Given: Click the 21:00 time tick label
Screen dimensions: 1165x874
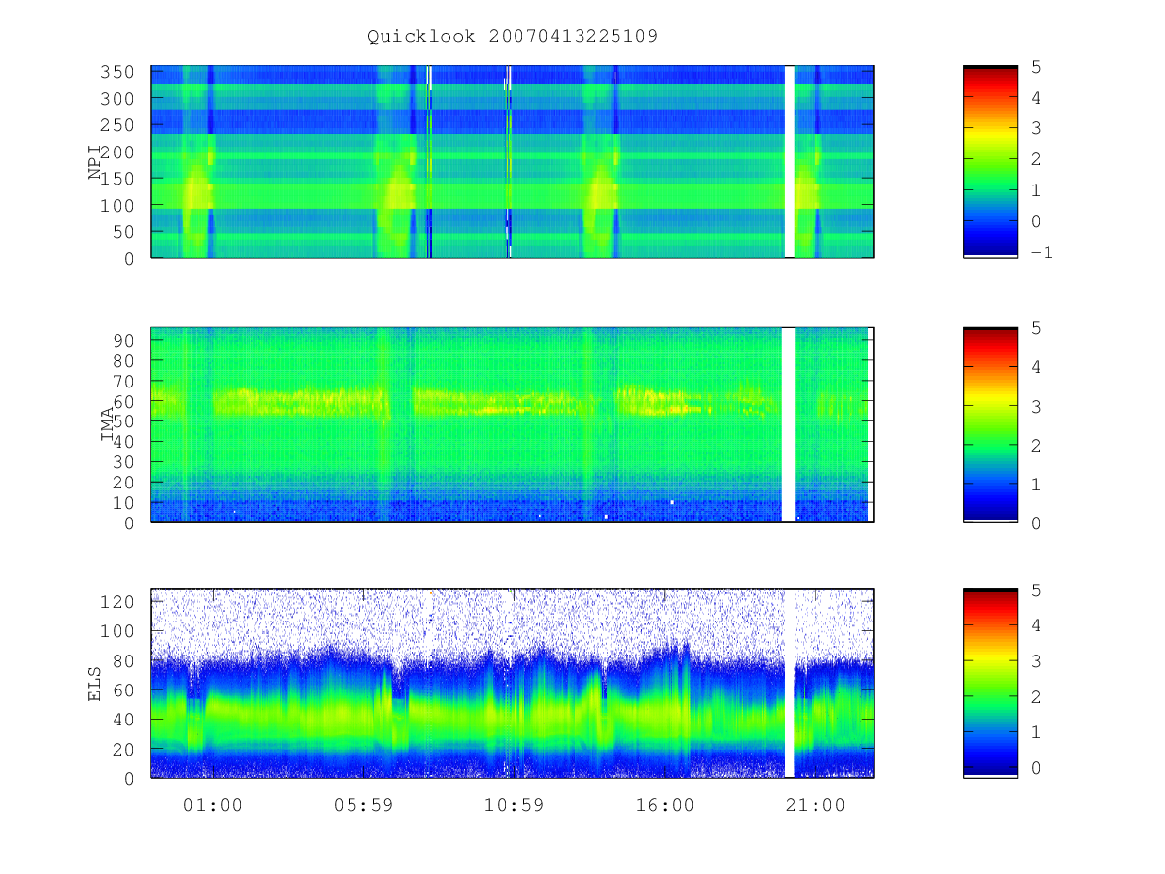Looking at the screenshot, I should [815, 805].
